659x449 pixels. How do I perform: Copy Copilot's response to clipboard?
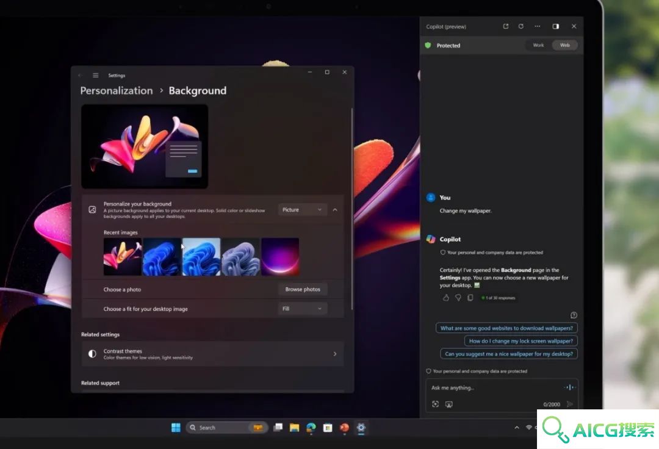[470, 298]
